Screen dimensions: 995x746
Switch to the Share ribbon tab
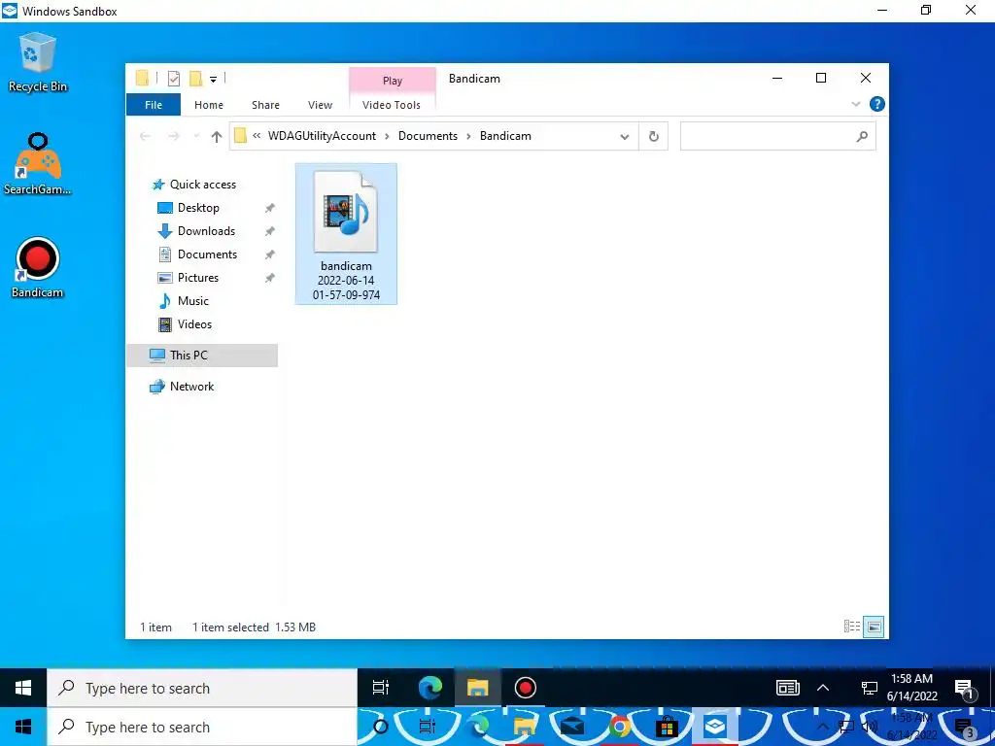pos(265,105)
